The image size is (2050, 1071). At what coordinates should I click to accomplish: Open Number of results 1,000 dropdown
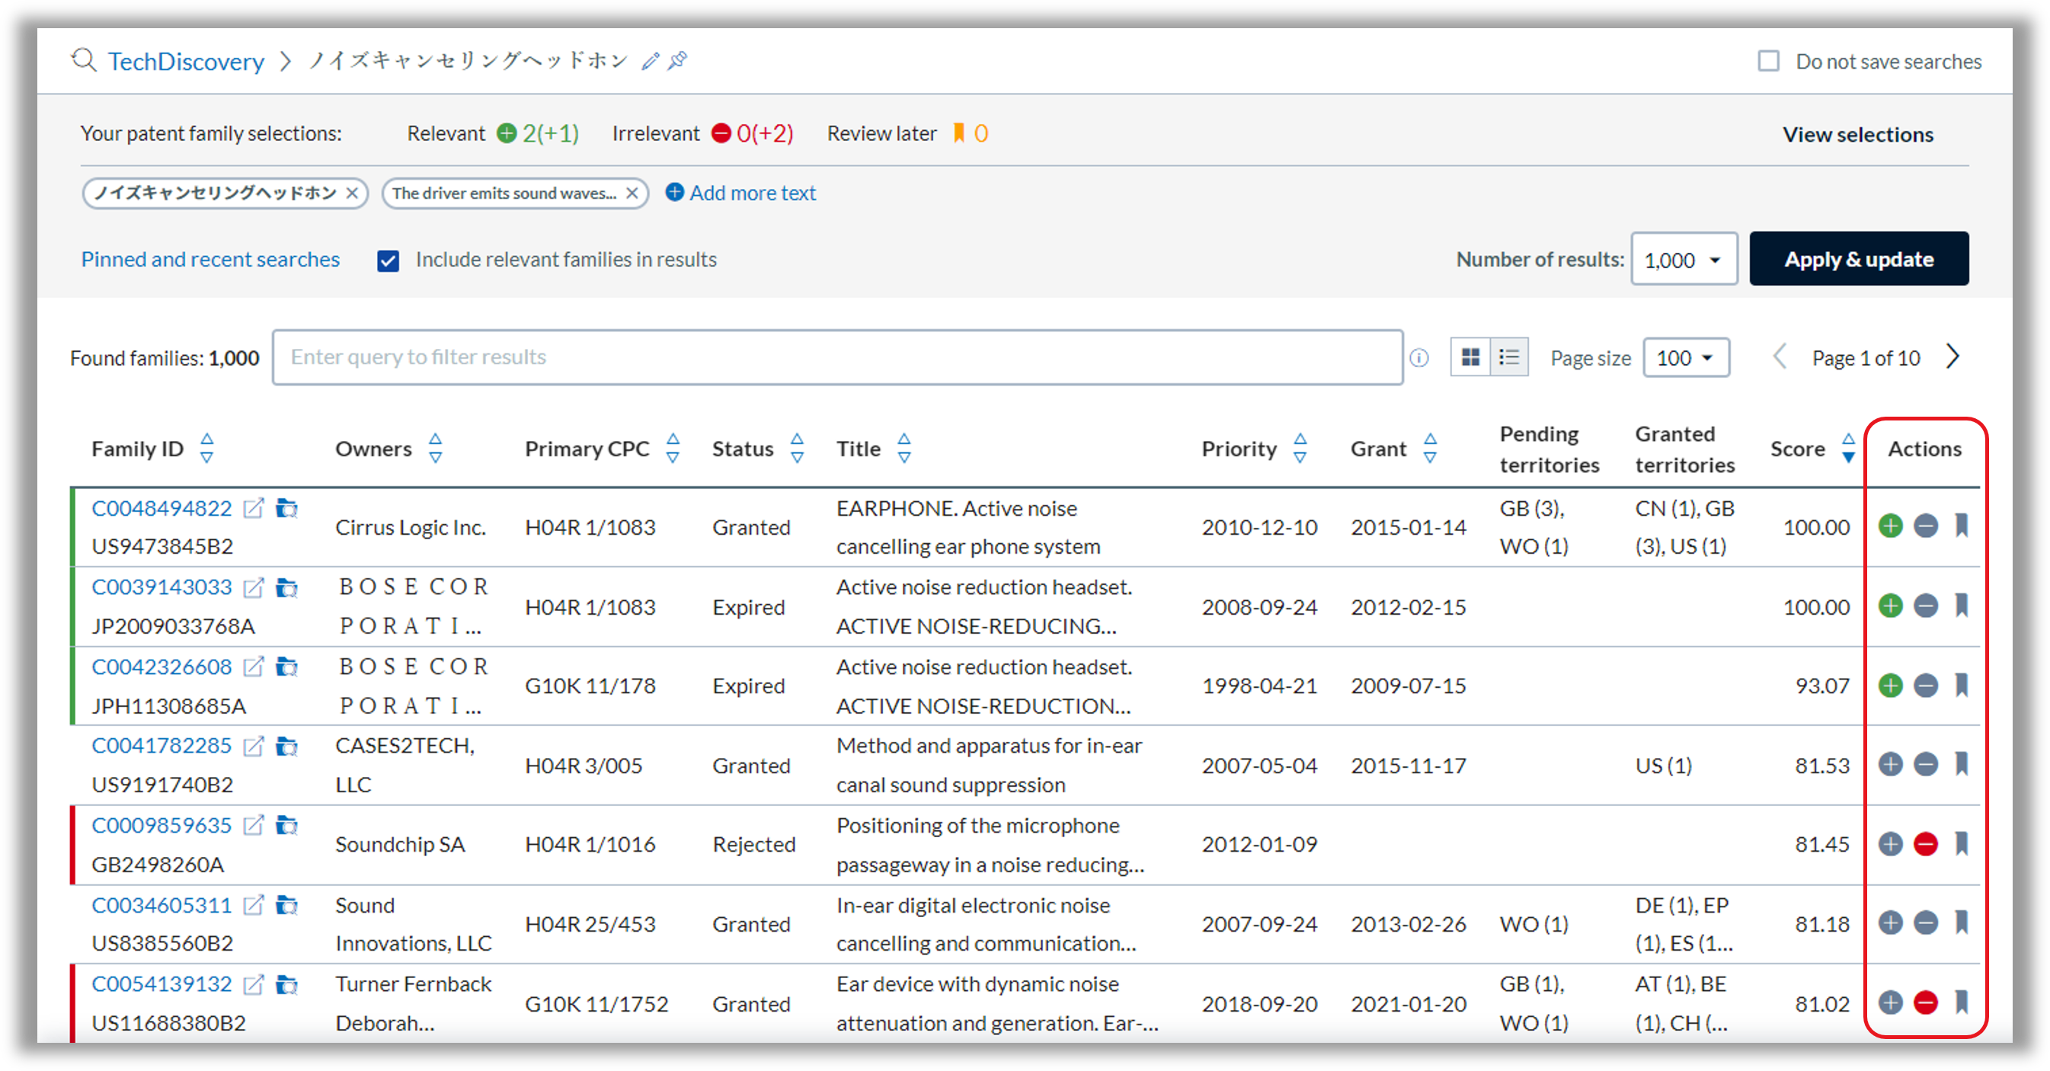[x=1684, y=260]
